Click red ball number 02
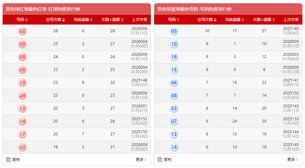 pyautogui.click(x=22, y=31)
